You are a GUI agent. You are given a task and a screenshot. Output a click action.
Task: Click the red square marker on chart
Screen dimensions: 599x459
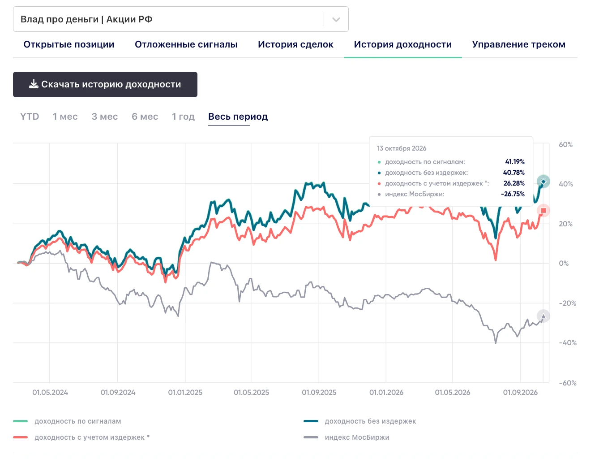[543, 211]
